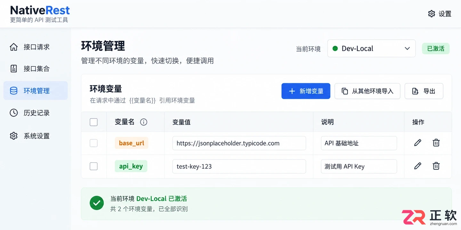Click the database icon beside 环境管理
461x230 pixels.
(14, 91)
